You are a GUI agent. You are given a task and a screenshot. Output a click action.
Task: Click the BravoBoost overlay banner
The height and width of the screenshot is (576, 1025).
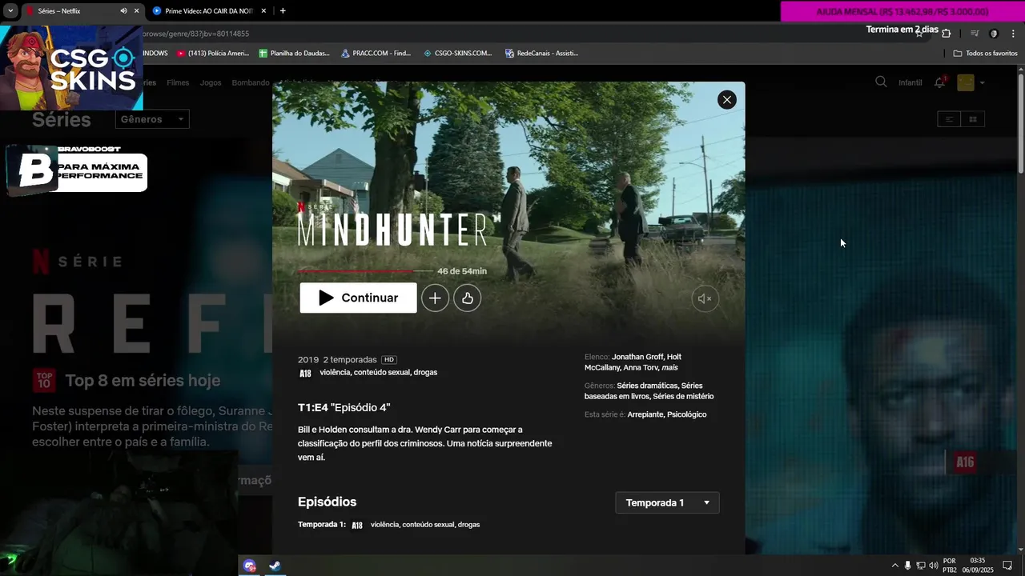point(77,170)
